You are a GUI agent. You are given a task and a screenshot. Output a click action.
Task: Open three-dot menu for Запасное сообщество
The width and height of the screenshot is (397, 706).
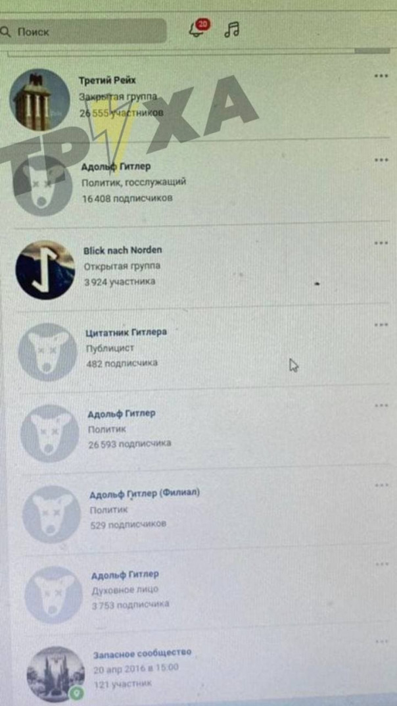click(x=381, y=642)
